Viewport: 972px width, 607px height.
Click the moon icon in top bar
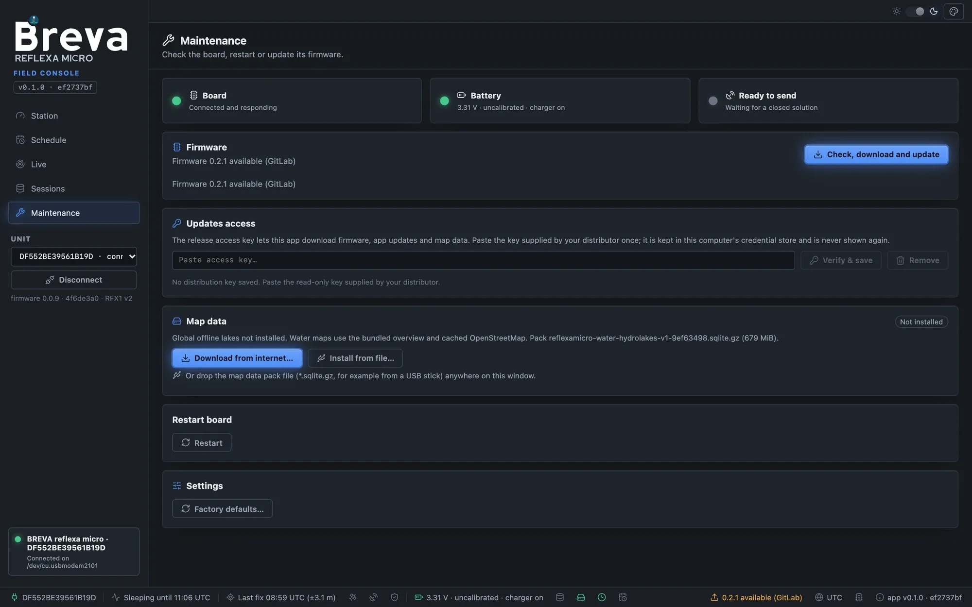click(x=934, y=11)
